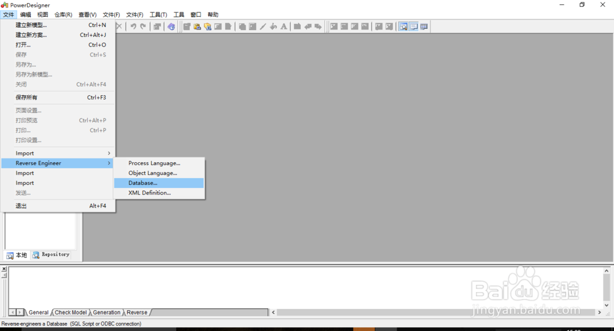This screenshot has height=331, width=614.
Task: Select the text 'A' tool icon
Action: click(x=284, y=26)
